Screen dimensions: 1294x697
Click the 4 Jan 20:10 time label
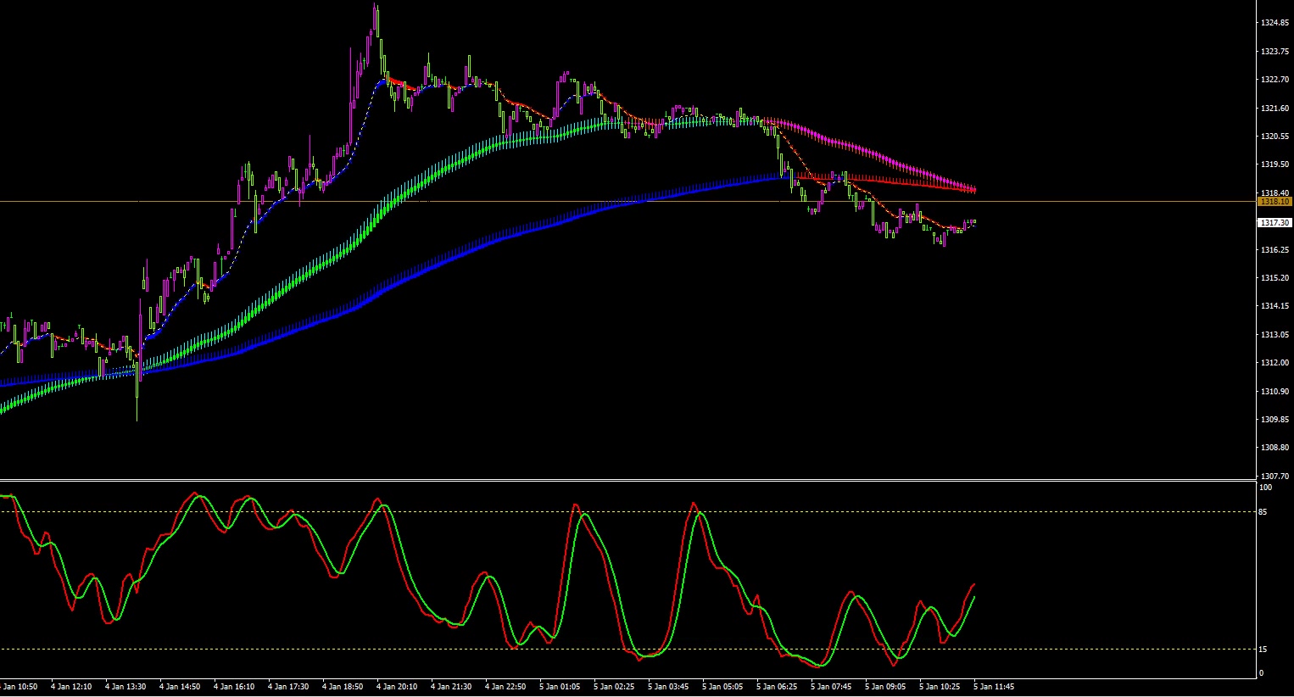[397, 687]
